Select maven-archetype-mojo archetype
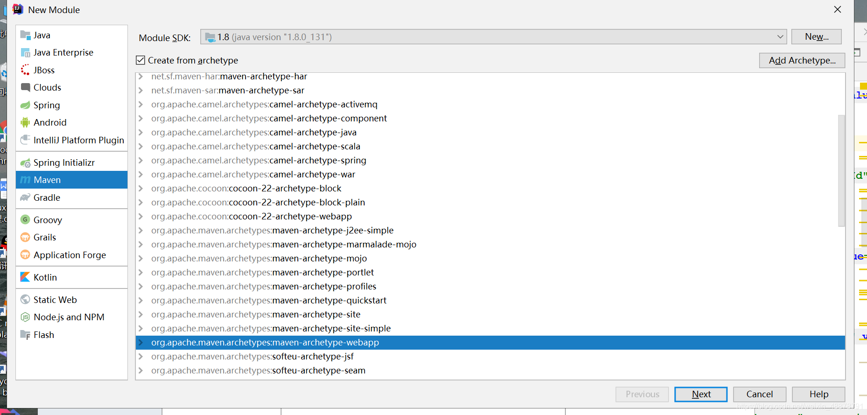Screen dimensions: 867x415 tap(490, 259)
